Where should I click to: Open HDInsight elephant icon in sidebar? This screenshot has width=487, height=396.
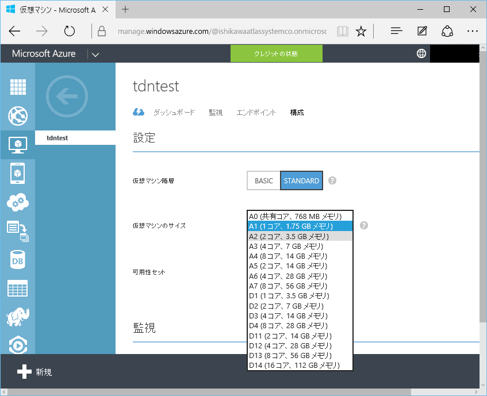coord(18,317)
